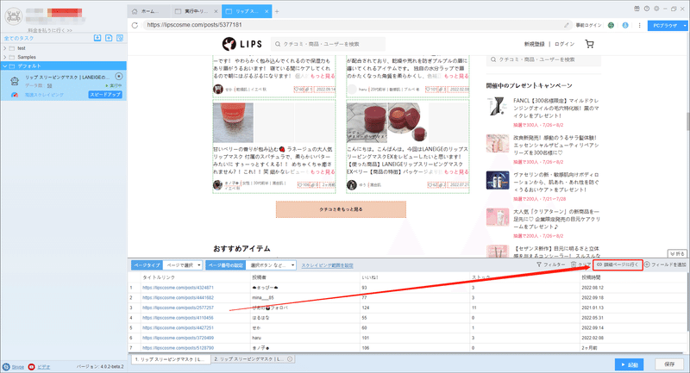Open the help question mark icon
Viewport: 690px width, 373px height.
pyautogui.click(x=646, y=9)
